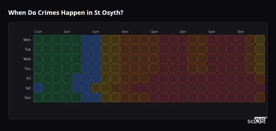Click the 9pm hour label

(x=241, y=32)
